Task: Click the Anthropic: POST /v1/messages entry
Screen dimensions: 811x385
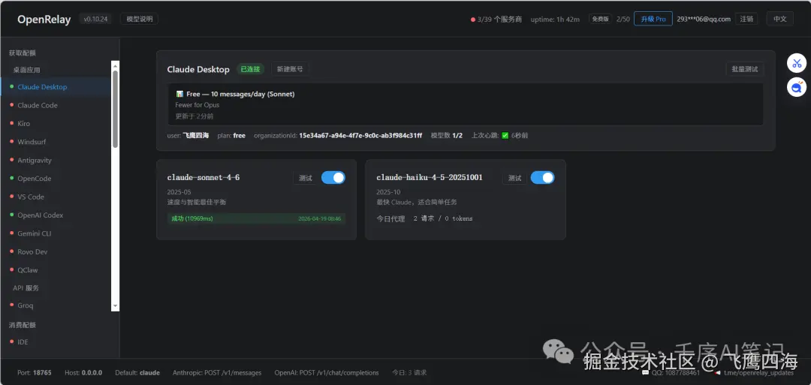Action: [217, 372]
